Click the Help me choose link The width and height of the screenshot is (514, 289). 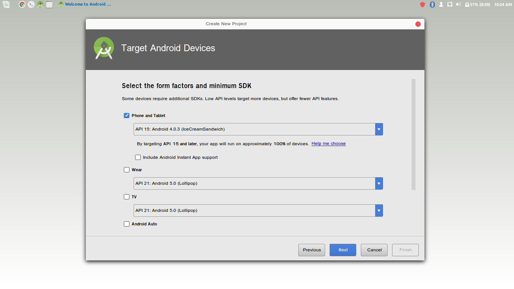coord(328,144)
